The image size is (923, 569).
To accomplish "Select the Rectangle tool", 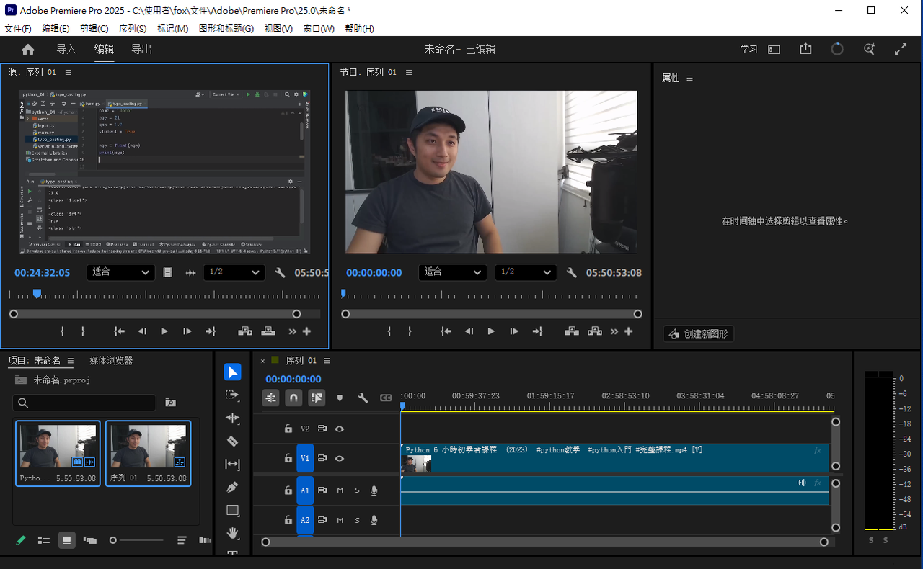I will [232, 511].
